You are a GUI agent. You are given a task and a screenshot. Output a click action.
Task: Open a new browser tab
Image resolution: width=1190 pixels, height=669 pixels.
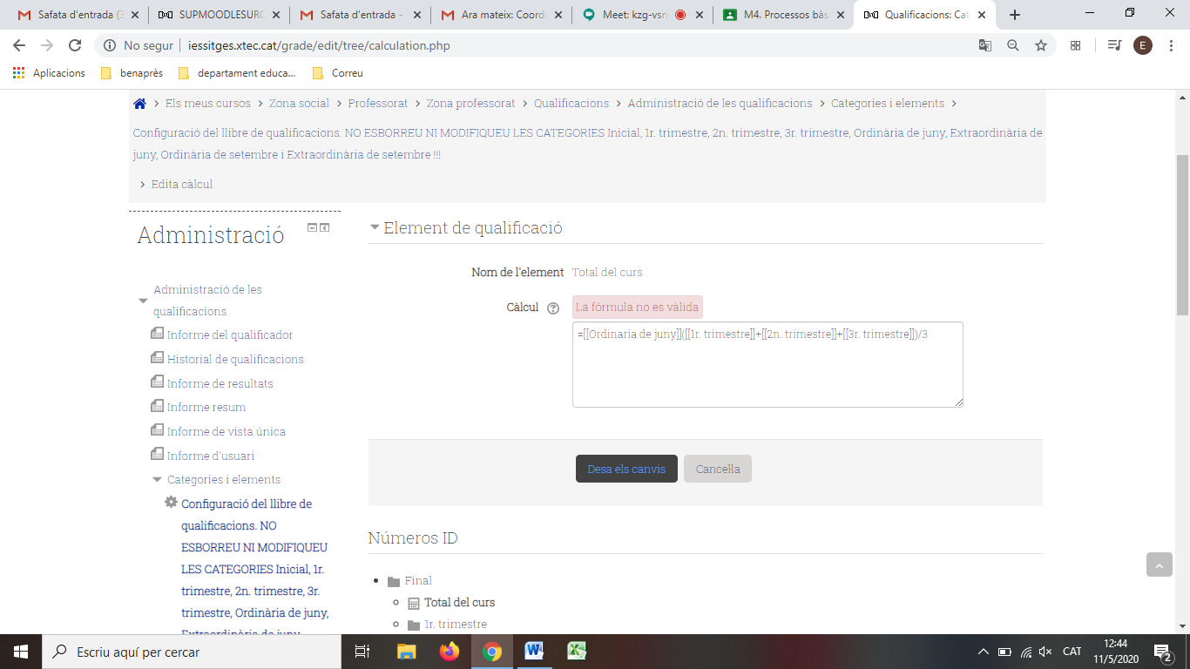(x=1015, y=15)
